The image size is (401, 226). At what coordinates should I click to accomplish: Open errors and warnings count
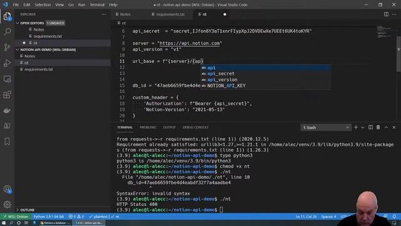[x=76, y=217]
